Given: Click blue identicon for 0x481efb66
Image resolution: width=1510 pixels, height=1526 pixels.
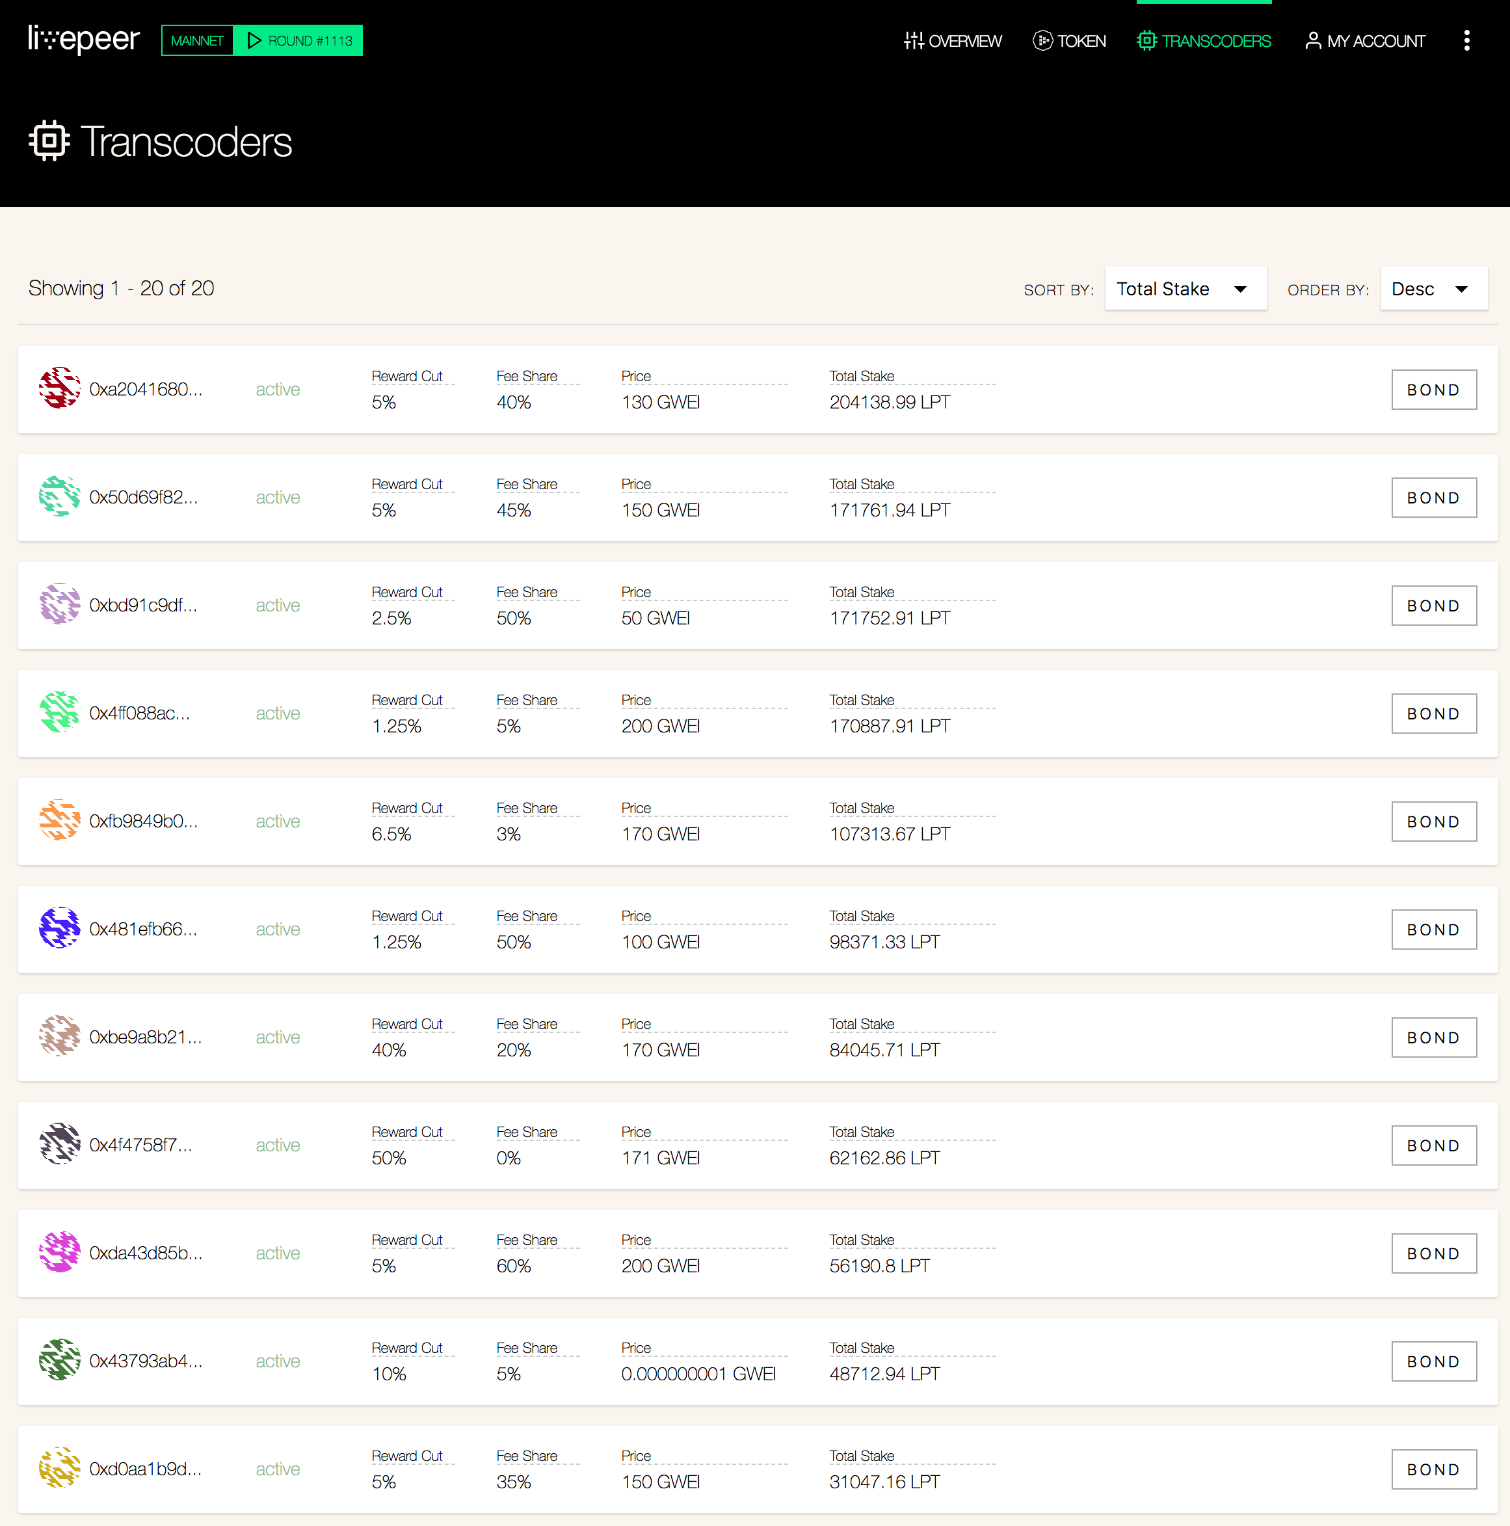Looking at the screenshot, I should pos(59,929).
